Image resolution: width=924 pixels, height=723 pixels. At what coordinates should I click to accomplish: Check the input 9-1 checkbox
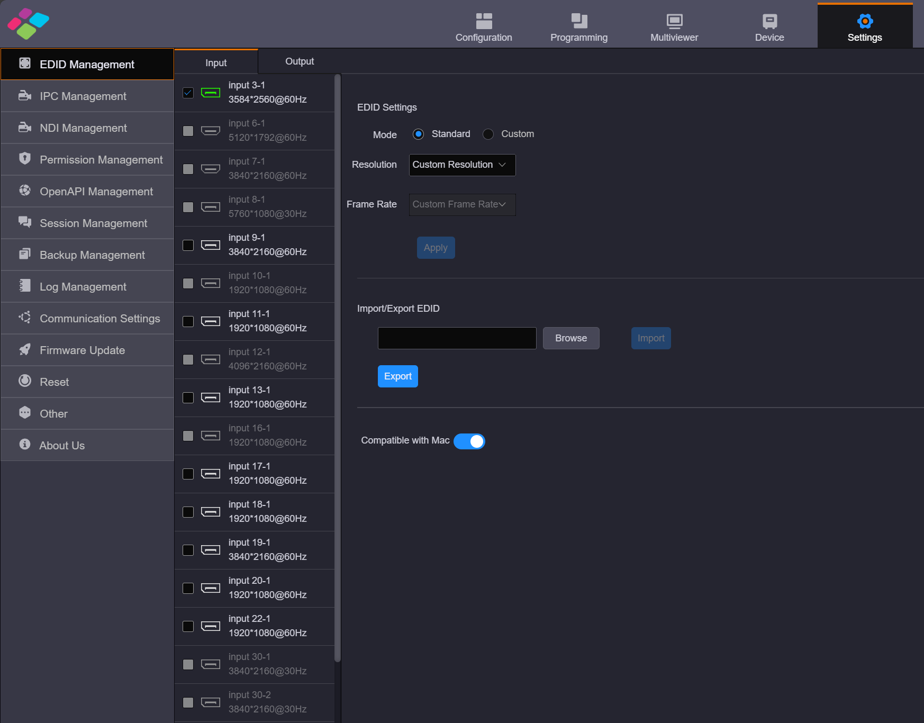point(188,245)
